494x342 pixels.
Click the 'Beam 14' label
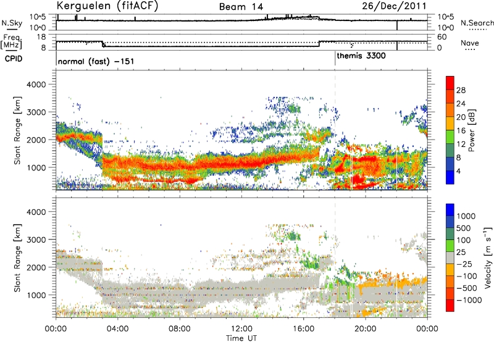(x=241, y=7)
